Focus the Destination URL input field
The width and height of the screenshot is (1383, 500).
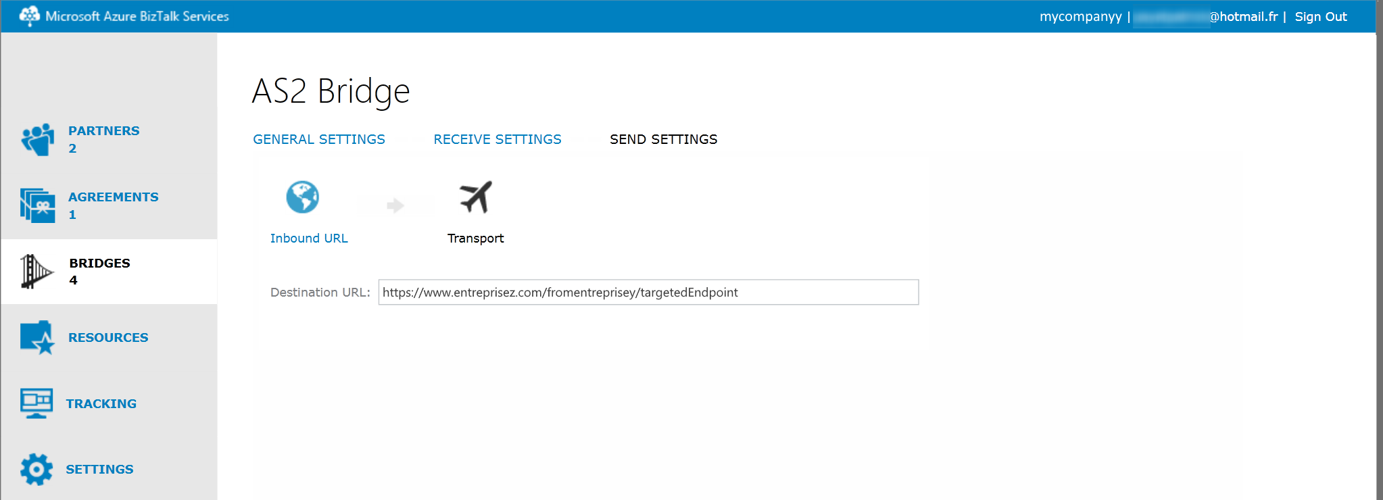tap(648, 292)
